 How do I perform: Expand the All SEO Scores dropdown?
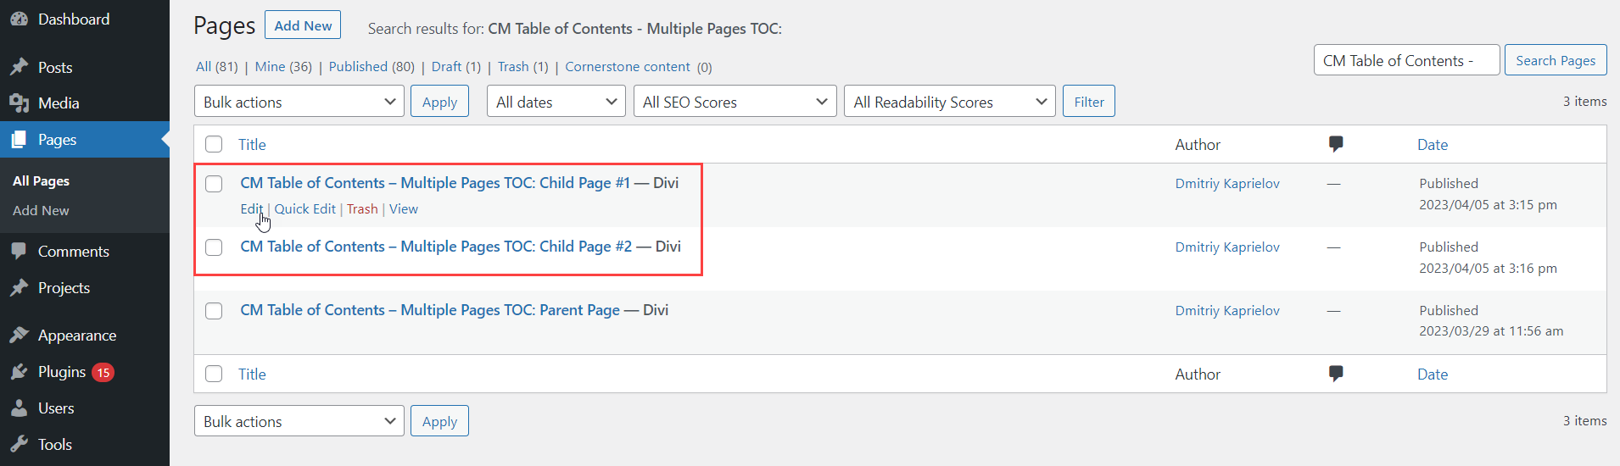pos(735,102)
